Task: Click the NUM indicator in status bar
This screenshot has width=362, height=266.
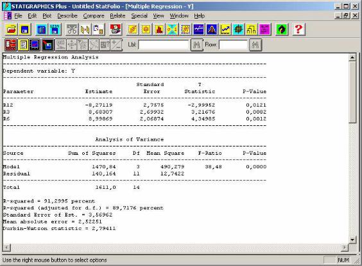Action: tap(343, 260)
